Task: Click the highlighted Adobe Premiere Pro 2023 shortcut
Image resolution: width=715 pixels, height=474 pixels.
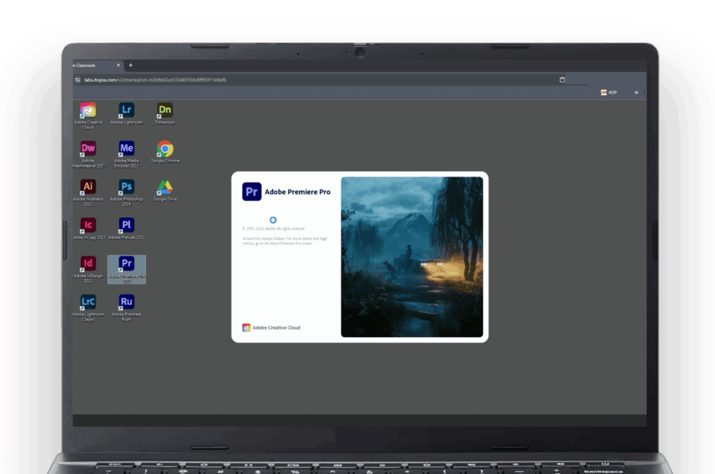Action: [x=126, y=269]
